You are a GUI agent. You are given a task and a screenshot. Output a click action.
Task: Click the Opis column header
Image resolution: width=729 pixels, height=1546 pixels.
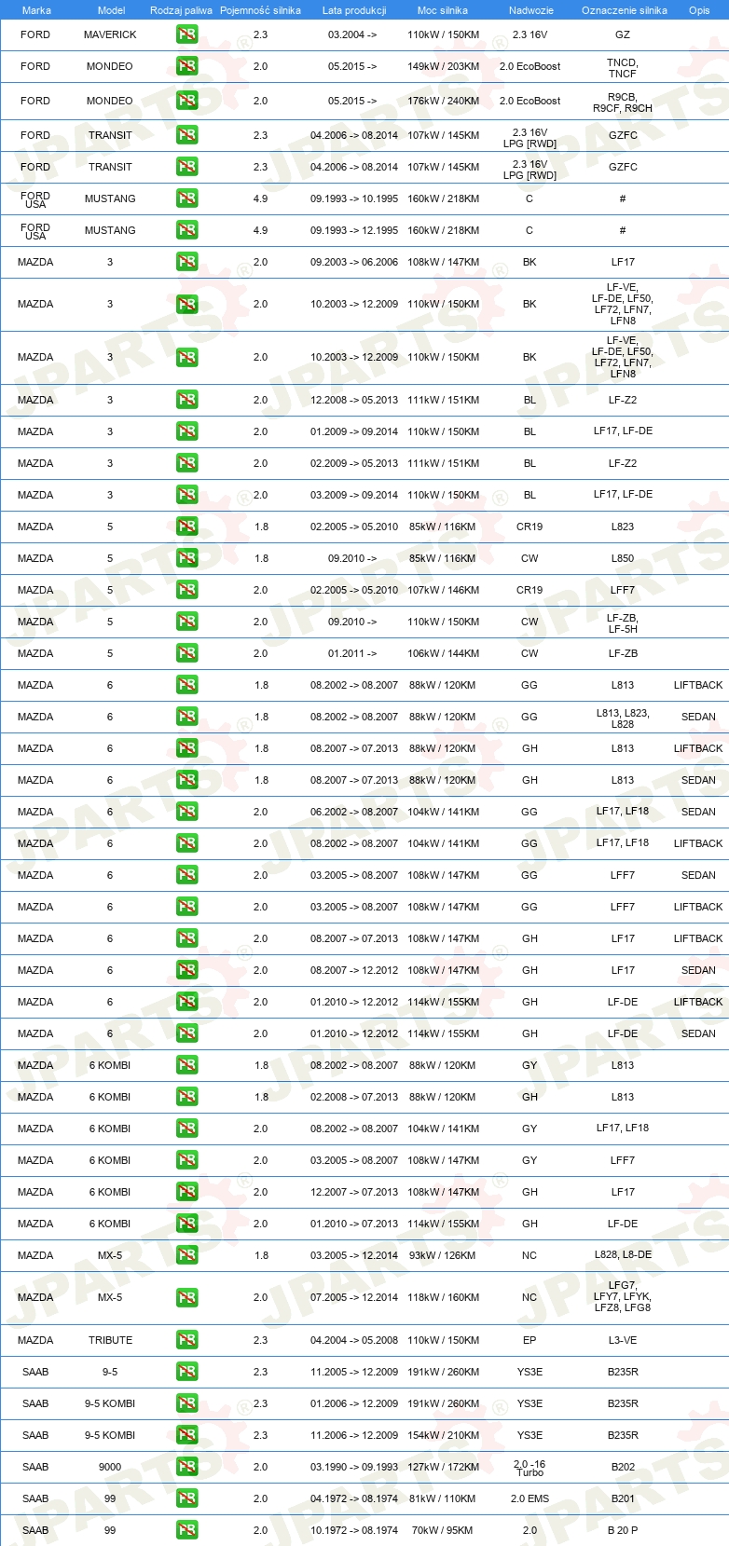(x=699, y=10)
